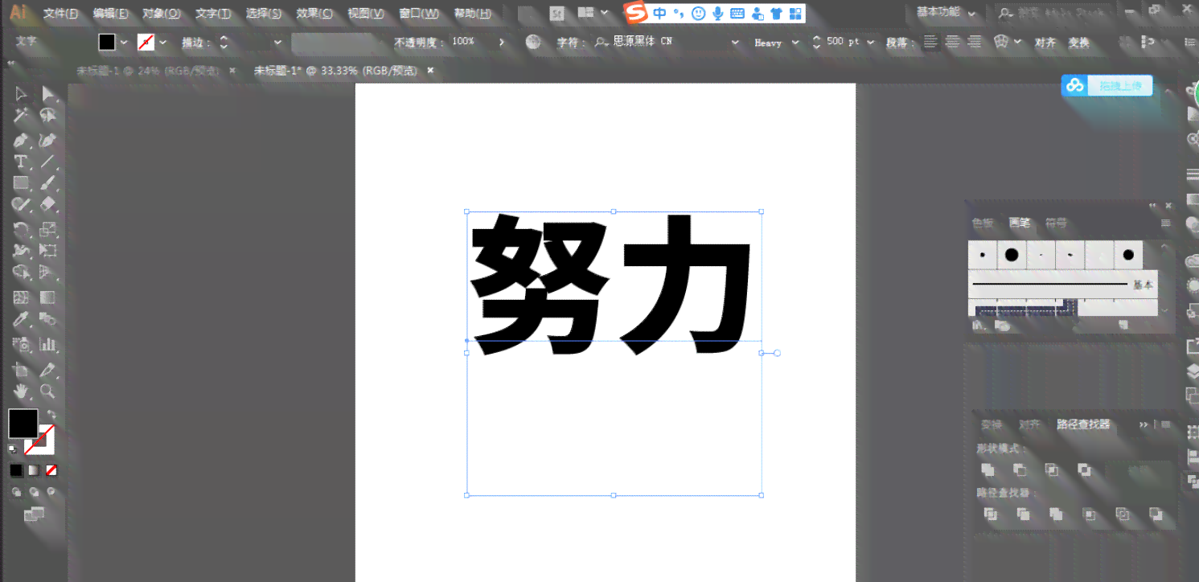Select the Pen tool
This screenshot has height=582, width=1199.
tap(22, 140)
